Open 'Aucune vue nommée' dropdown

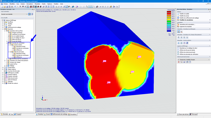14,14
